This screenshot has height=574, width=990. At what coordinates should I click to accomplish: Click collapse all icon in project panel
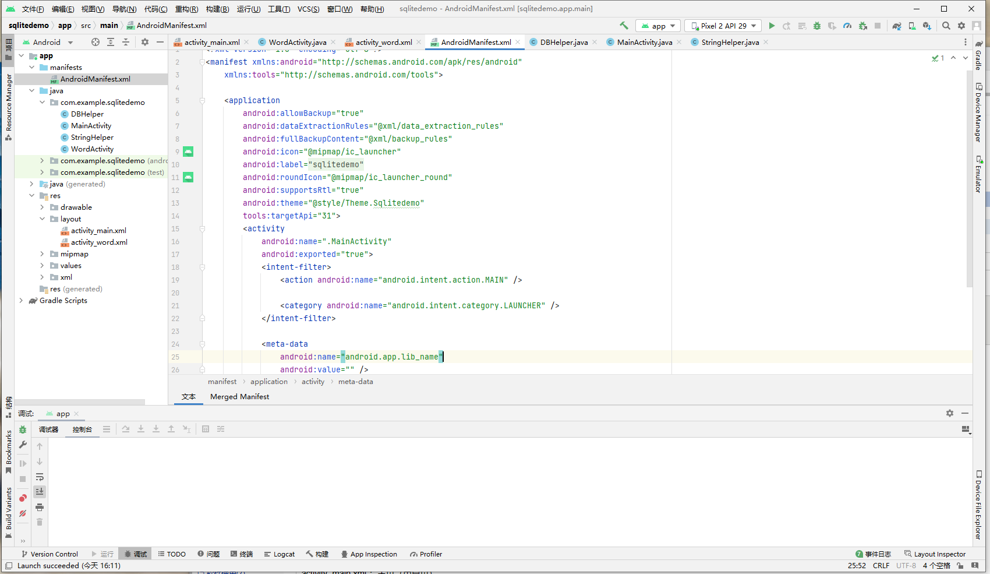126,42
